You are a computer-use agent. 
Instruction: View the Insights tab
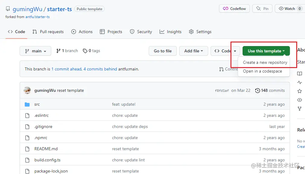[x=170, y=32]
